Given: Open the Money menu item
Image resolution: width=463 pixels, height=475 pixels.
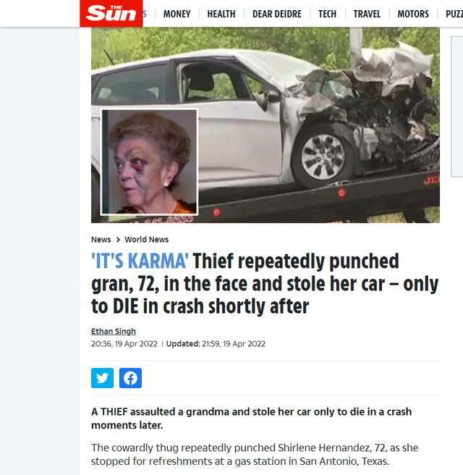Looking at the screenshot, I should coord(177,14).
